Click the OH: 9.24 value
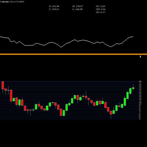147x147 pixels. point(101,9)
